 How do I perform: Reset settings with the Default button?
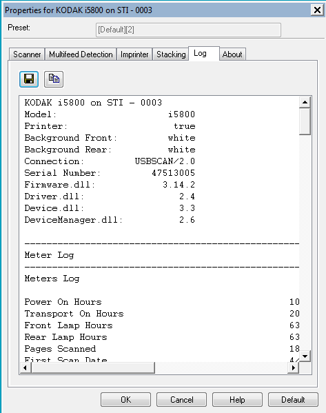click(293, 400)
